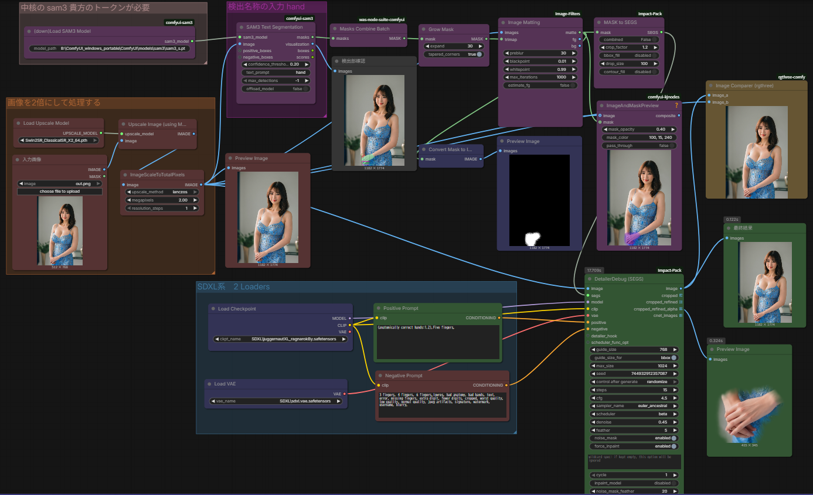Click the '画像を2倍にして処理する' group header

(53, 103)
